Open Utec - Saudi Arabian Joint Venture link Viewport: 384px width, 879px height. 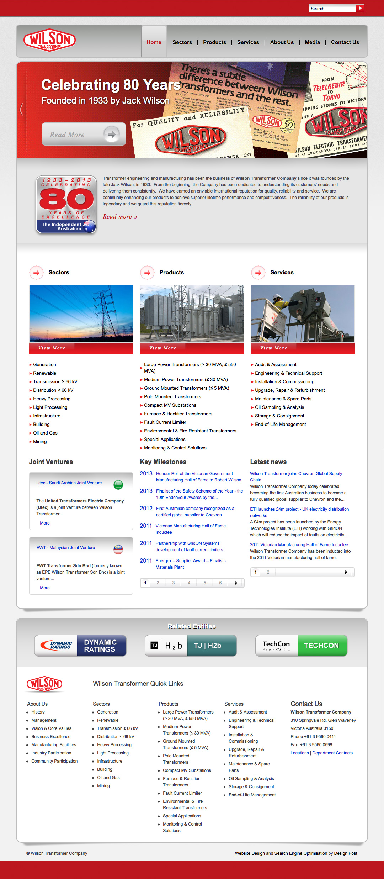pos(69,483)
